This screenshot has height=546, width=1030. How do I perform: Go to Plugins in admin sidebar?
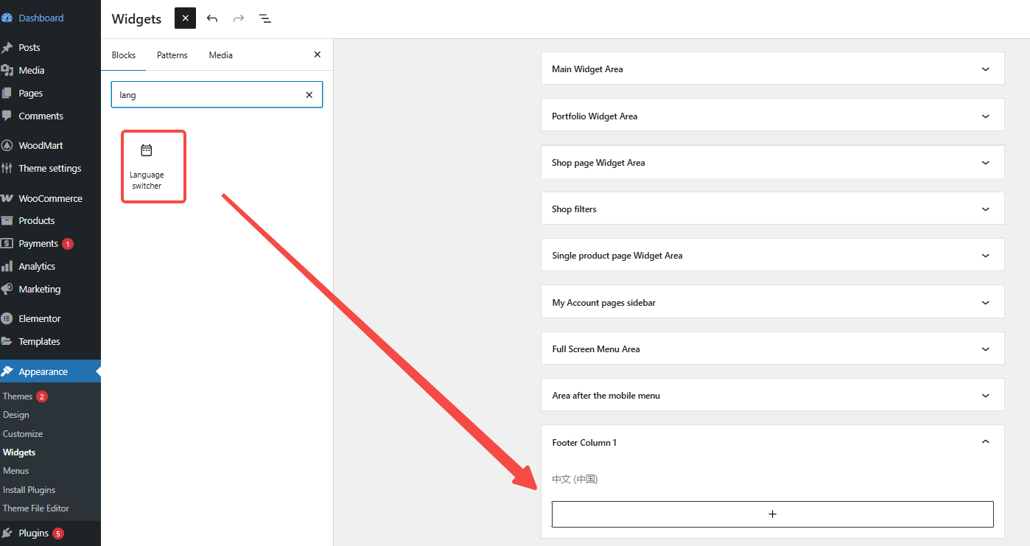[x=34, y=533]
